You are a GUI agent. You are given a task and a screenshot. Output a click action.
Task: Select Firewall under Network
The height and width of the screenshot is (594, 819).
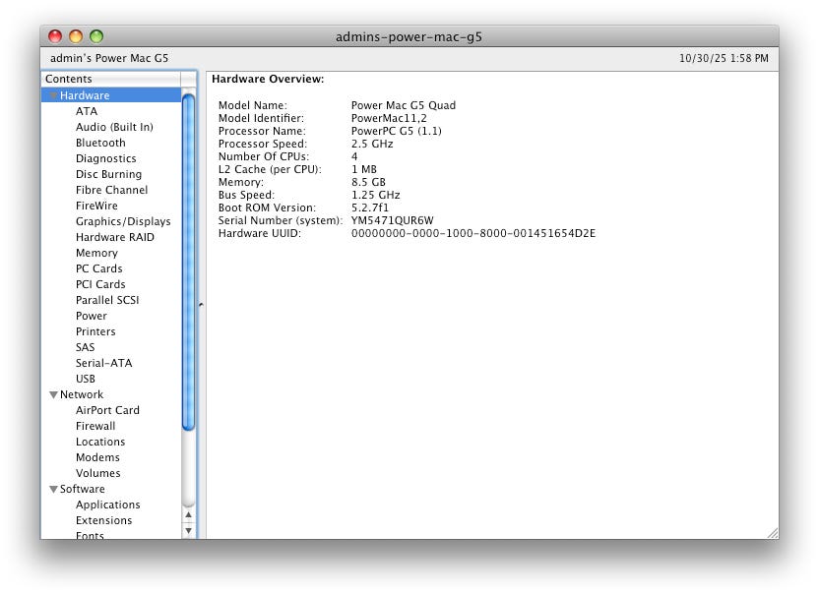(95, 426)
